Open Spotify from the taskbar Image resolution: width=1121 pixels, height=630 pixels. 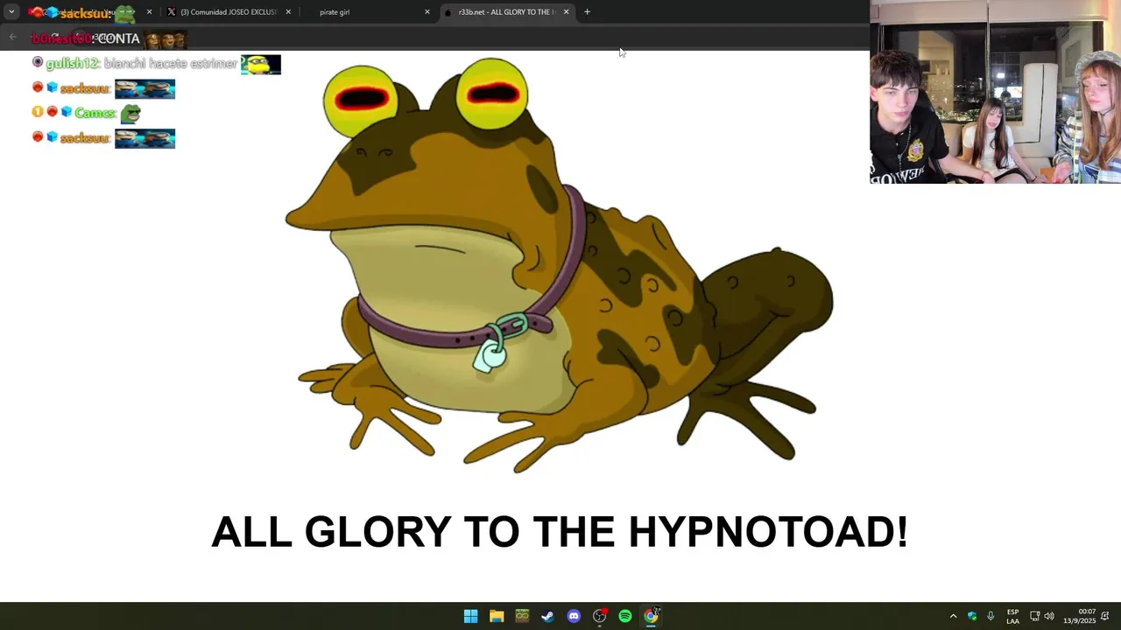(625, 616)
